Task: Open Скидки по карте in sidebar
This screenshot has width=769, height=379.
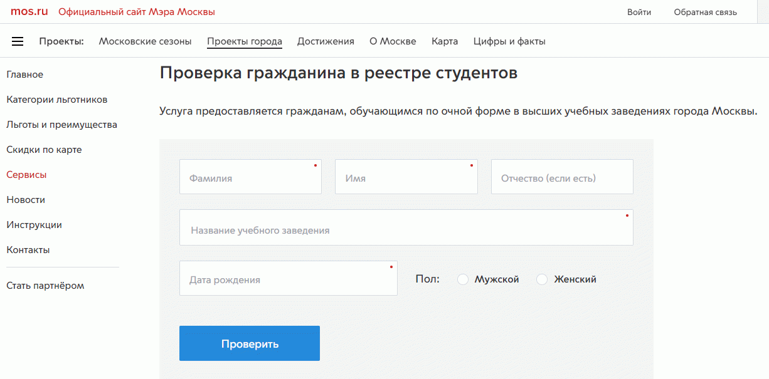Action: click(x=44, y=150)
